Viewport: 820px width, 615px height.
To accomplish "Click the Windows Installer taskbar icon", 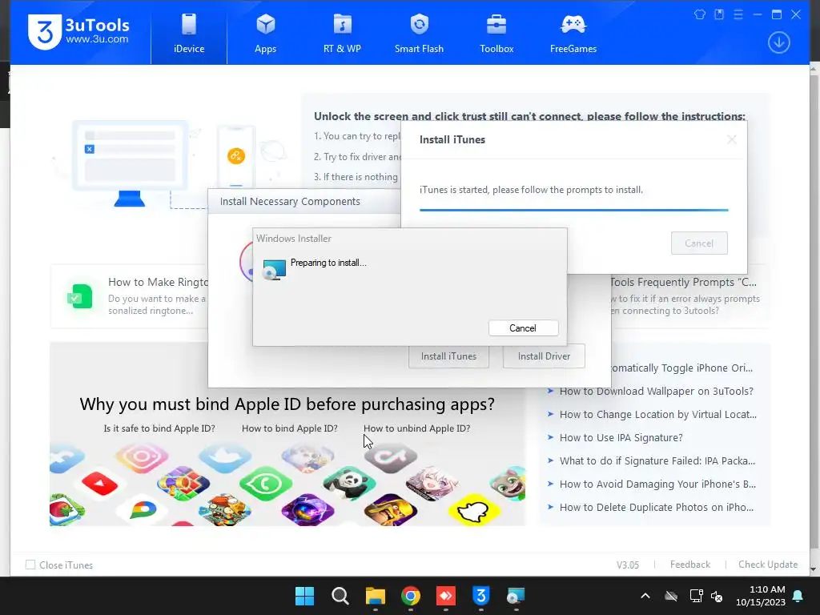I will (x=516, y=596).
